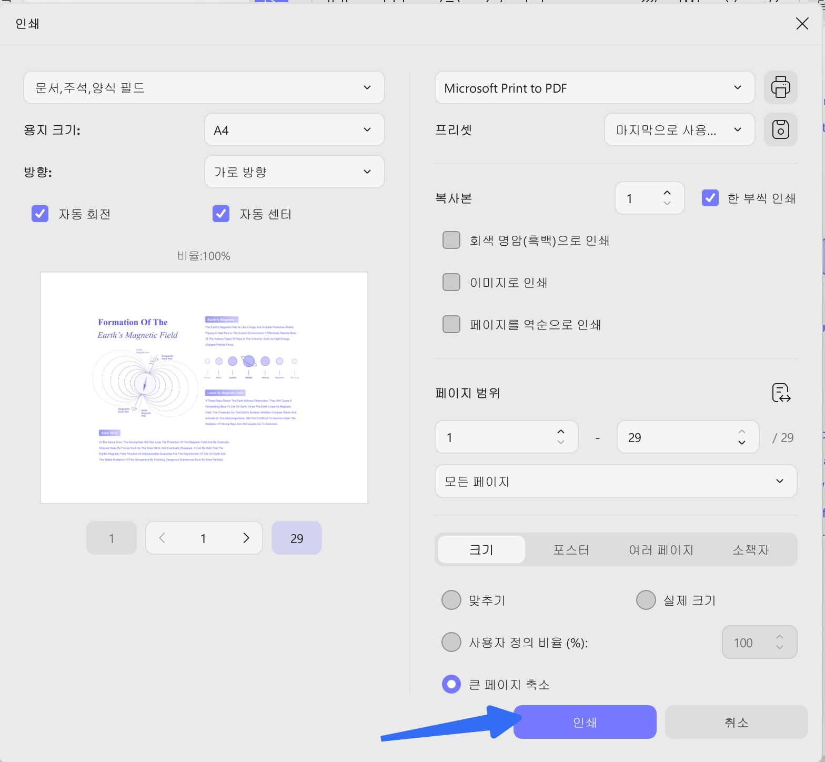Increase custom scale percentage value

point(780,637)
